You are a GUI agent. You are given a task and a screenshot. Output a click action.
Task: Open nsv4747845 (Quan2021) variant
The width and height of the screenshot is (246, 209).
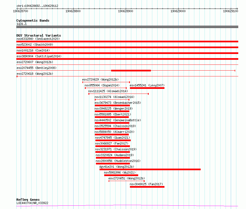(112, 138)
